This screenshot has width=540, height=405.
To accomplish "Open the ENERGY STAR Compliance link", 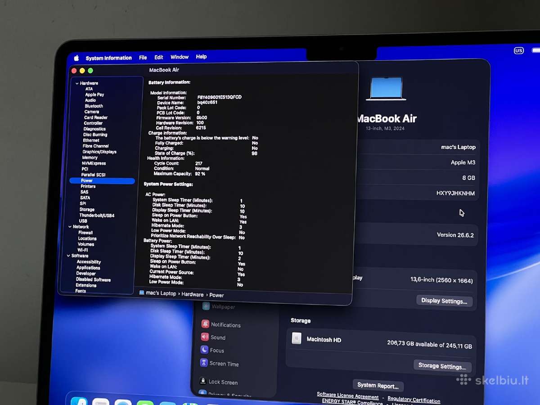I will click(x=352, y=402).
